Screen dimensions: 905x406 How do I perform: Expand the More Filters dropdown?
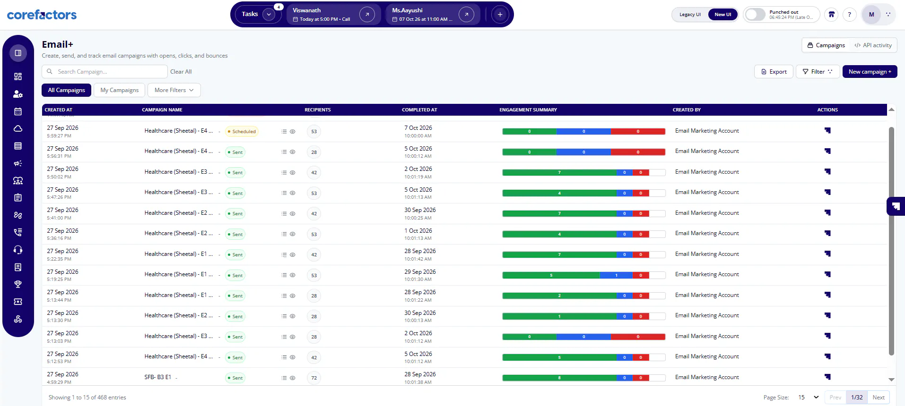174,90
